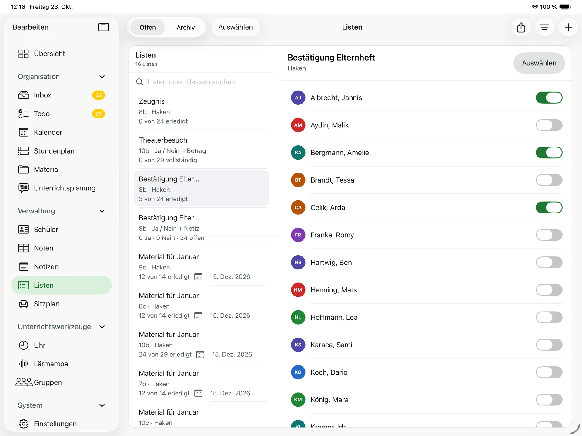The width and height of the screenshot is (582, 436).
Task: Collapse the Verwaltung section
Action: 102,211
